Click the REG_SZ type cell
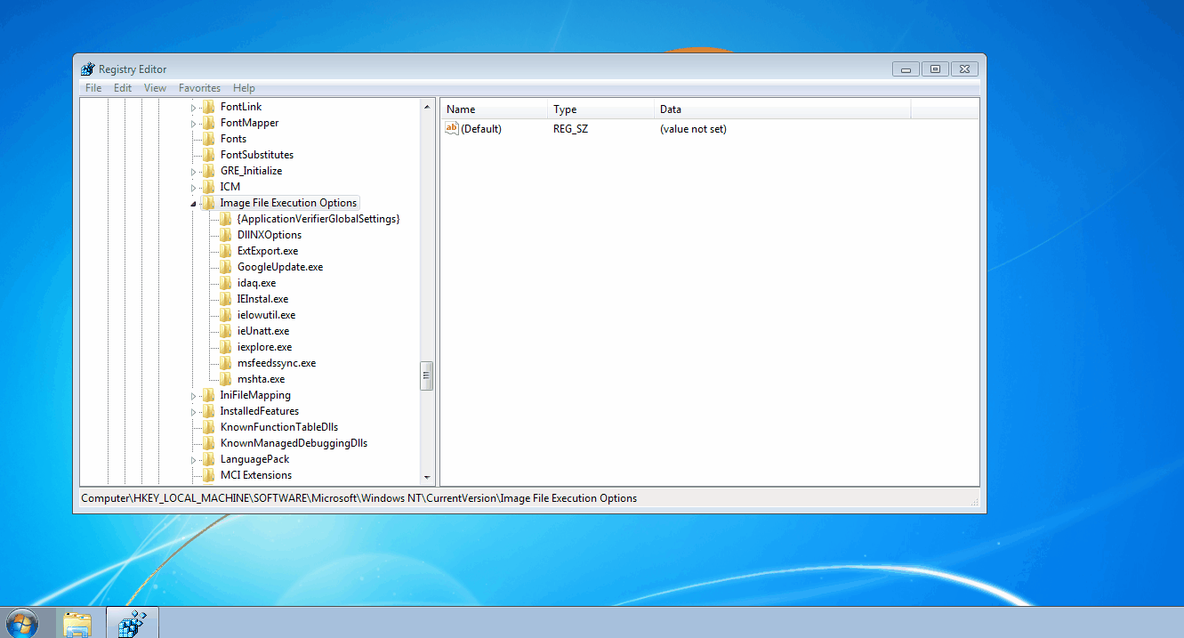The image size is (1184, 638). [570, 129]
